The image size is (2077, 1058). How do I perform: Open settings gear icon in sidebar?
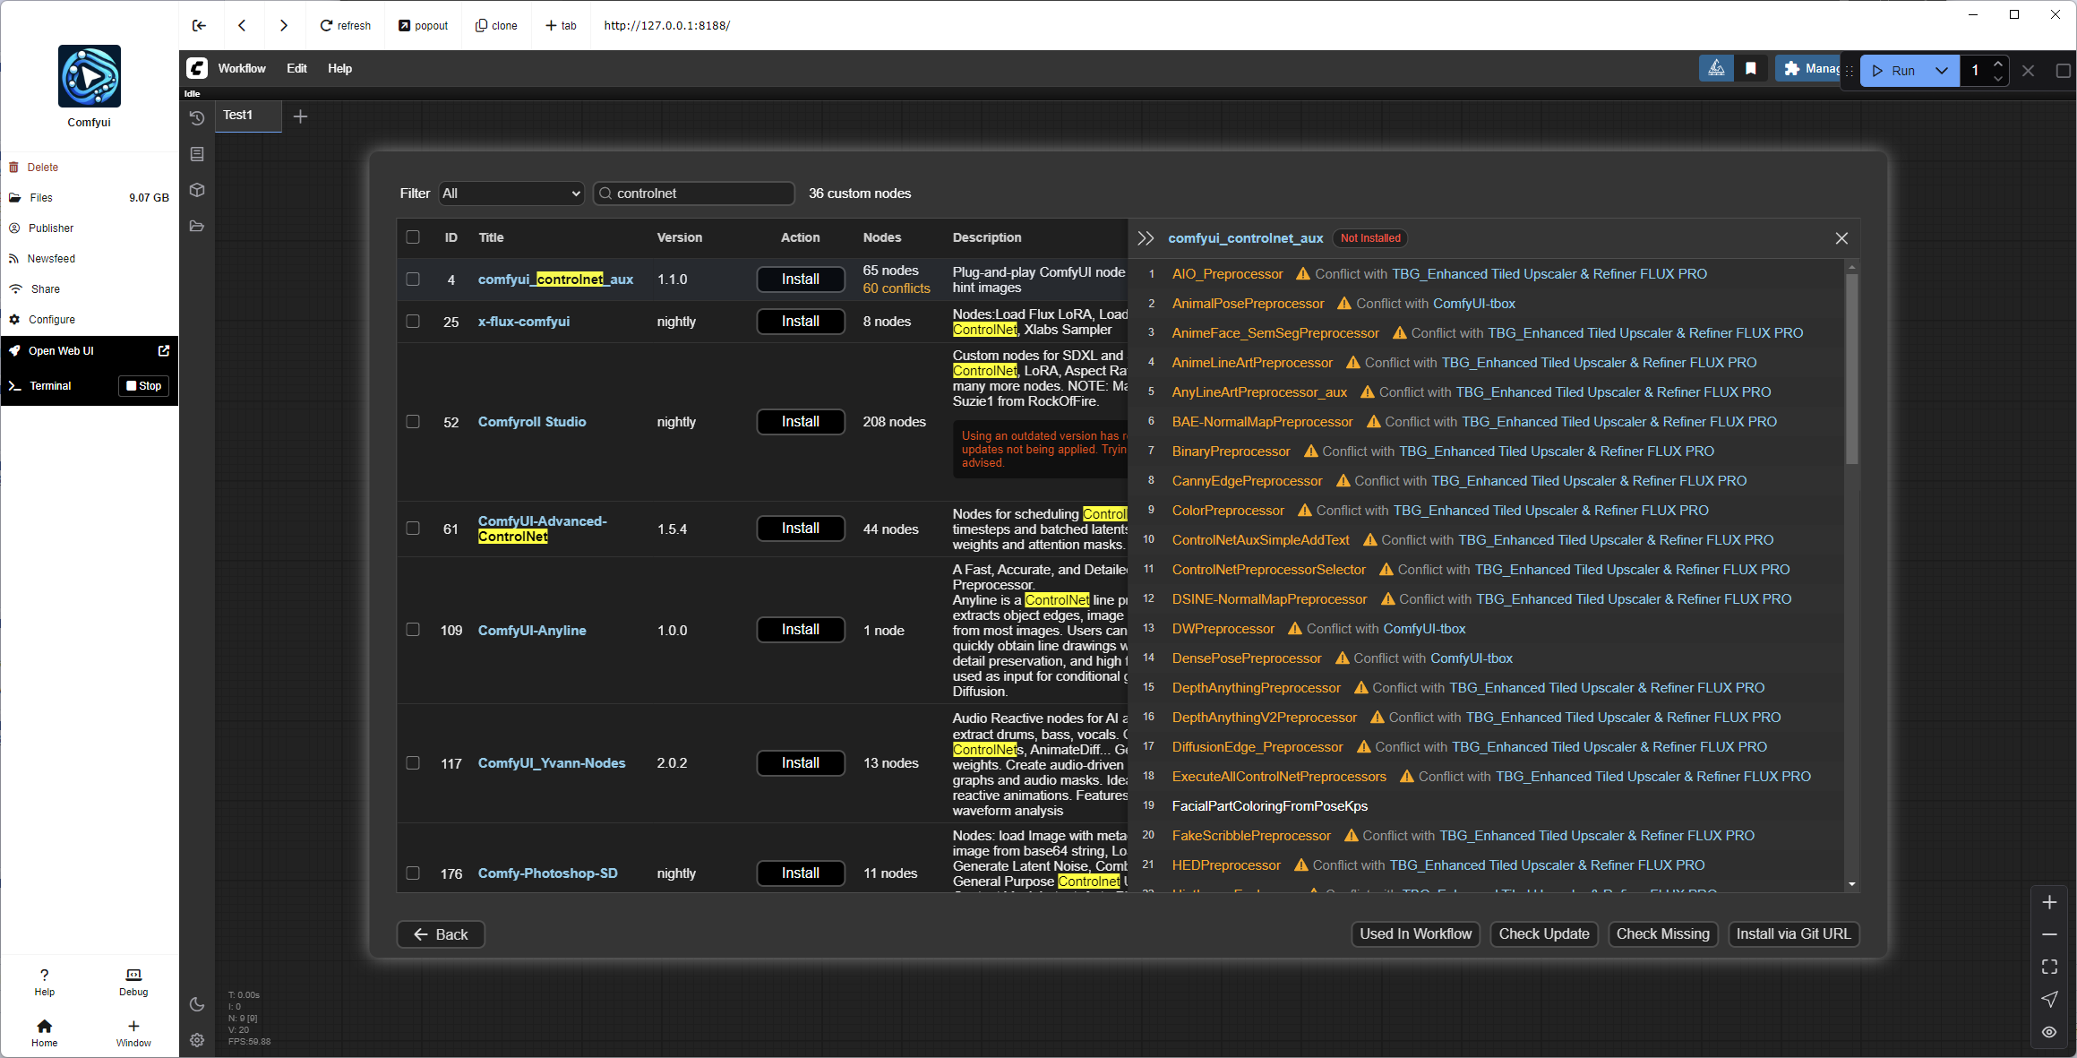[x=197, y=1040]
